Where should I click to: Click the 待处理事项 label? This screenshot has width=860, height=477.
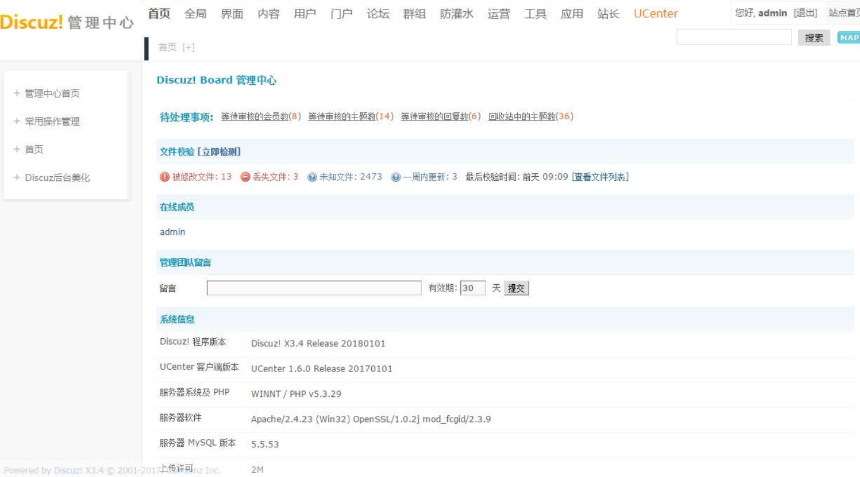[x=186, y=117]
